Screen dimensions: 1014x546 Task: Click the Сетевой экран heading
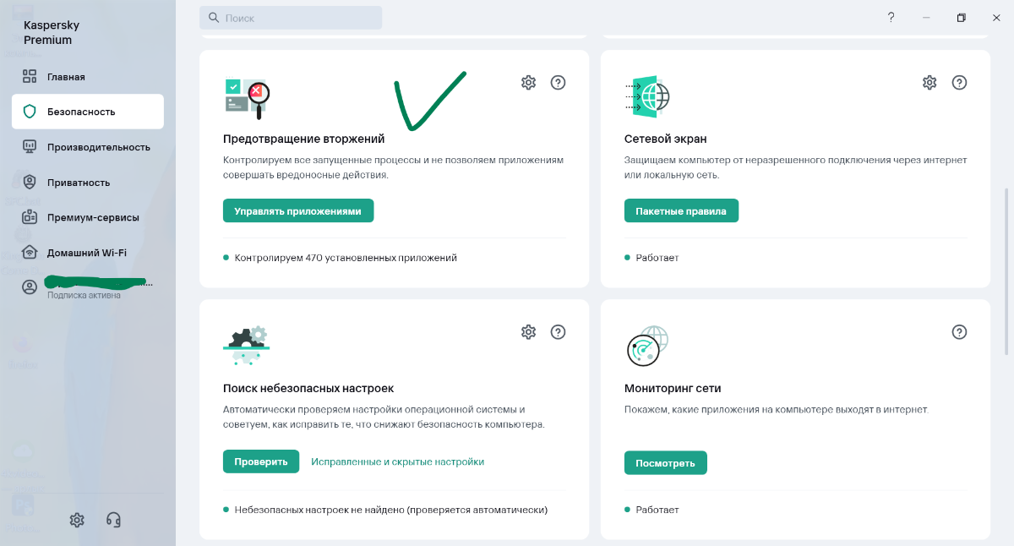(x=666, y=139)
